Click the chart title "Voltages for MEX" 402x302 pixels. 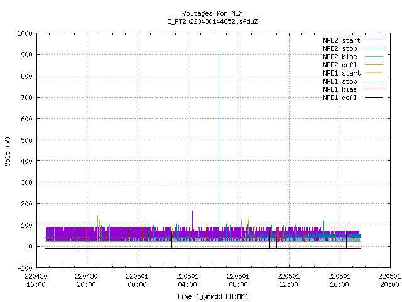[x=212, y=13]
